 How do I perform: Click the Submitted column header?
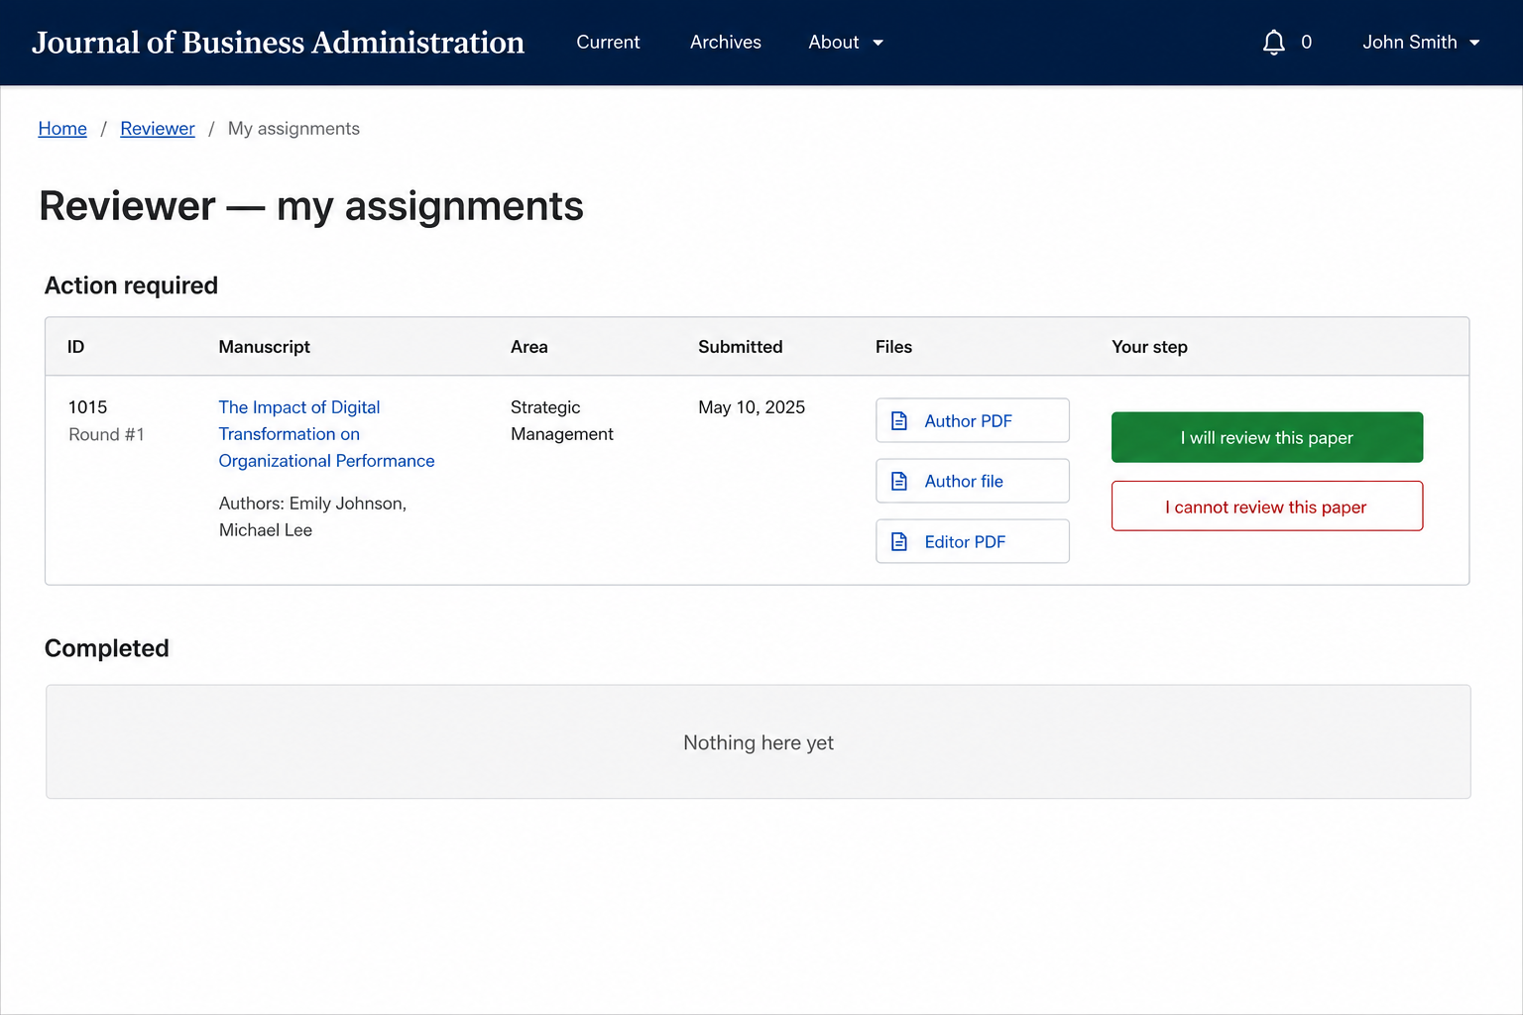click(740, 347)
